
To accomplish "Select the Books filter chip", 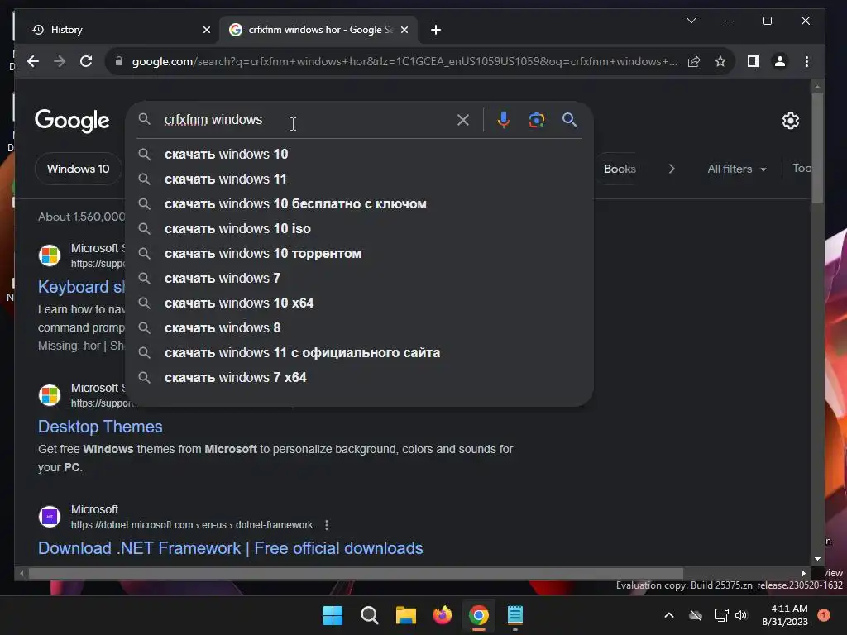I will 620,169.
